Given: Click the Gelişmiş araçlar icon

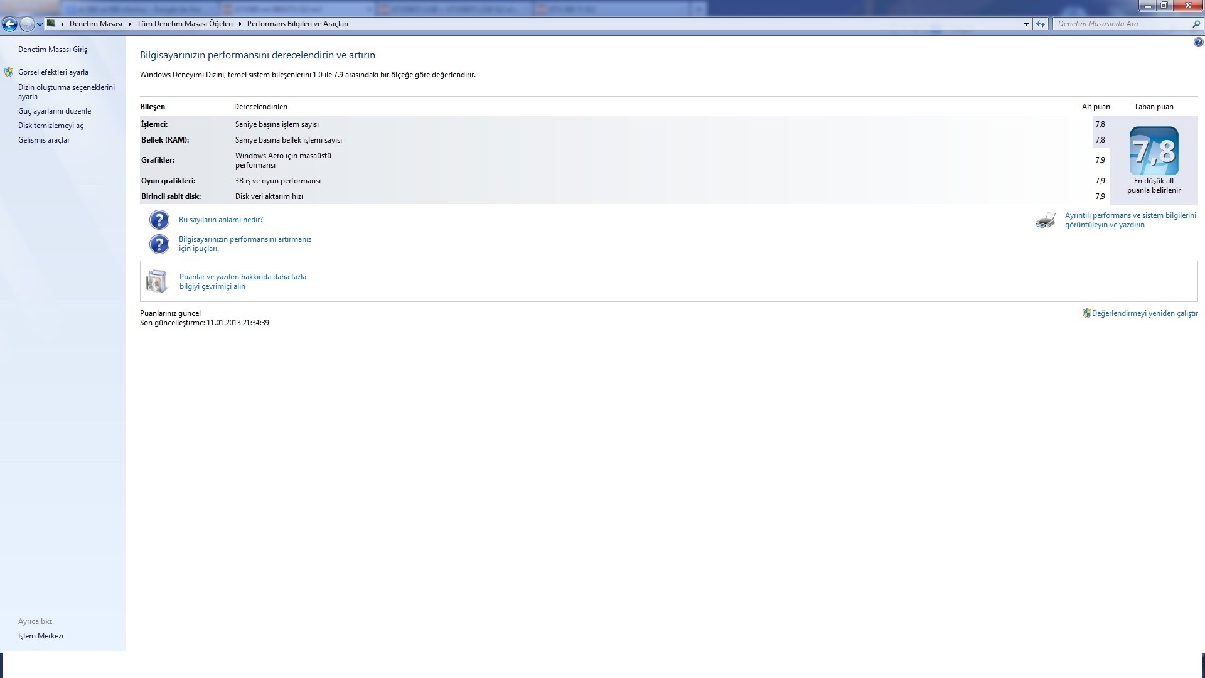Looking at the screenshot, I should (x=44, y=139).
